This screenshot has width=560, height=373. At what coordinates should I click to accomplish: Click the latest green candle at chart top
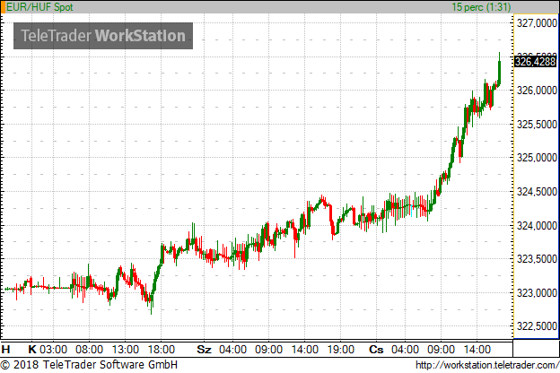click(499, 72)
